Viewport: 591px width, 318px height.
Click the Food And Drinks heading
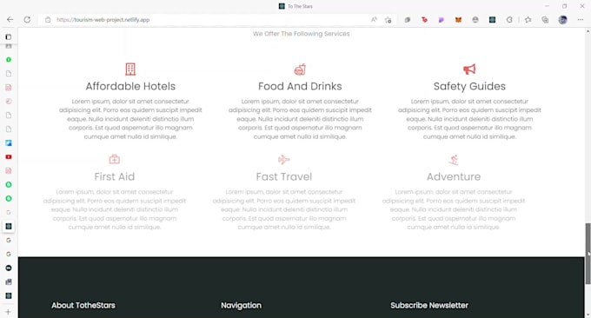pyautogui.click(x=300, y=86)
